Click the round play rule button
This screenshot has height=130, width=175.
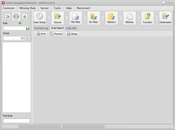[16, 16]
